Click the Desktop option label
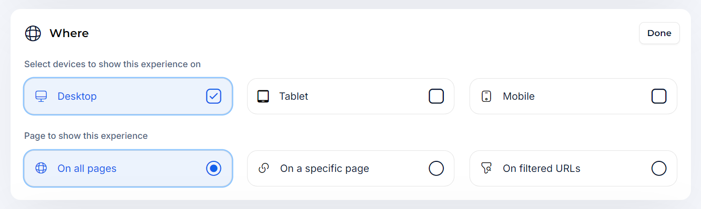Viewport: 701px width, 209px height. pos(77,96)
